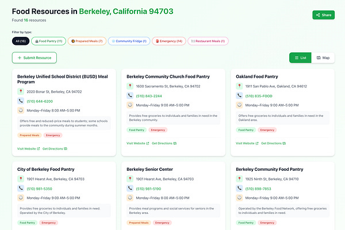The height and width of the screenshot is (230, 345).
Task: Call (510) 981-5350
Action: tap(39, 189)
